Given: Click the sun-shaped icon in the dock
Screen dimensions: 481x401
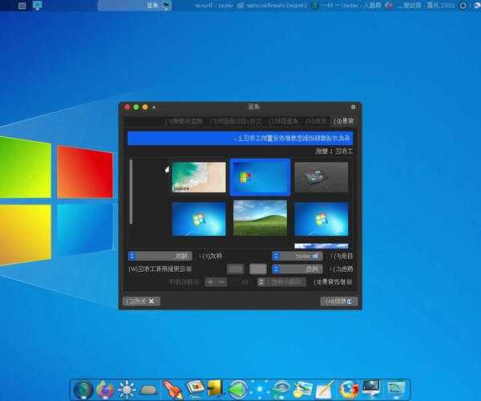Looking at the screenshot, I should tap(127, 390).
